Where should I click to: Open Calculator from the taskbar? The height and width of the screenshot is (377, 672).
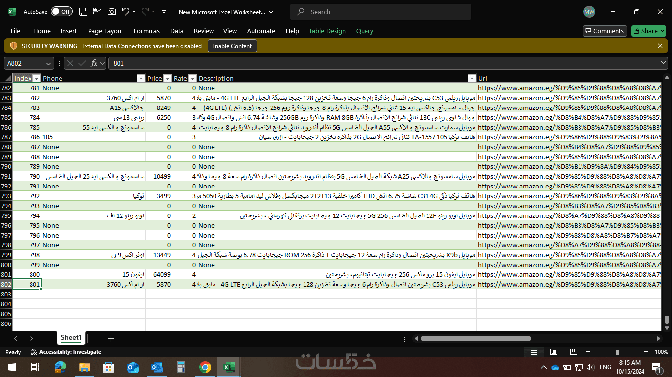(181, 367)
